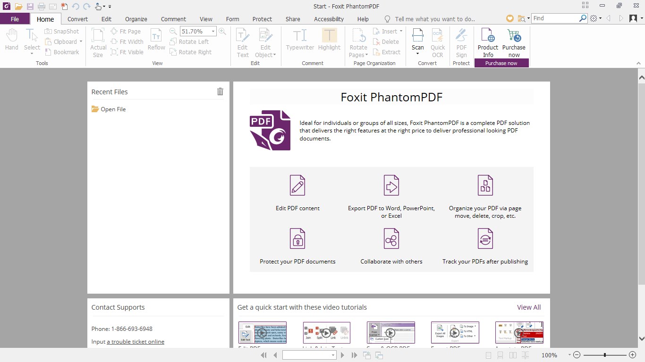The height and width of the screenshot is (362, 645).
Task: Open PDF Sign tool
Action: tap(461, 43)
